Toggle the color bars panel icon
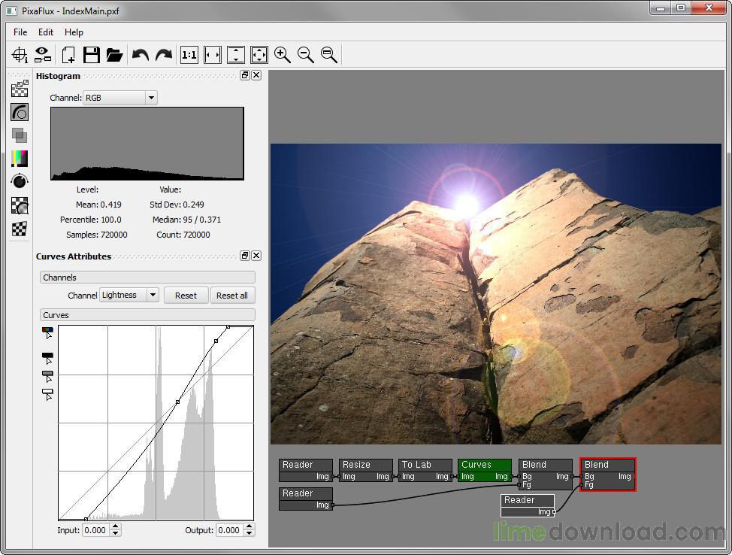This screenshot has width=732, height=555. pos(20,158)
